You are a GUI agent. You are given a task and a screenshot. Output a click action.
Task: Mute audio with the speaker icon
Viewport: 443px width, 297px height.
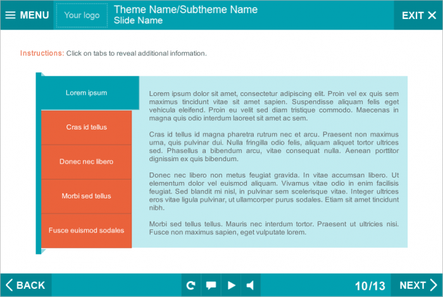(x=251, y=285)
